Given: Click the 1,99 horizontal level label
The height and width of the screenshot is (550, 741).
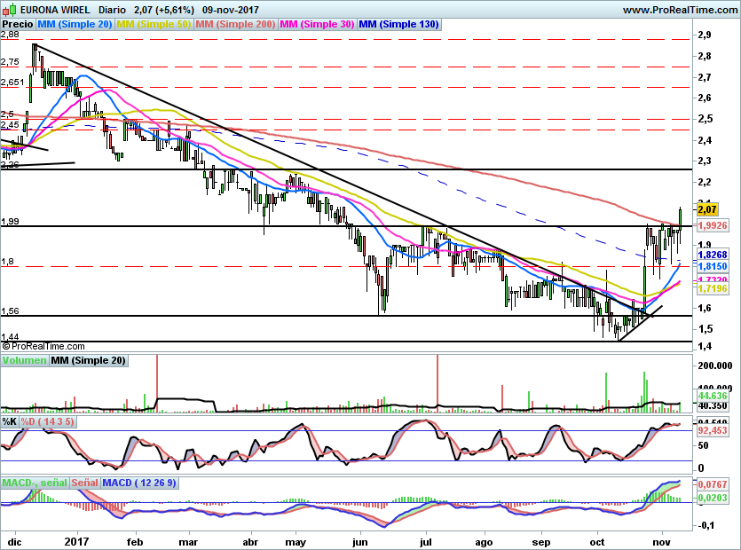Looking at the screenshot, I should [10, 221].
